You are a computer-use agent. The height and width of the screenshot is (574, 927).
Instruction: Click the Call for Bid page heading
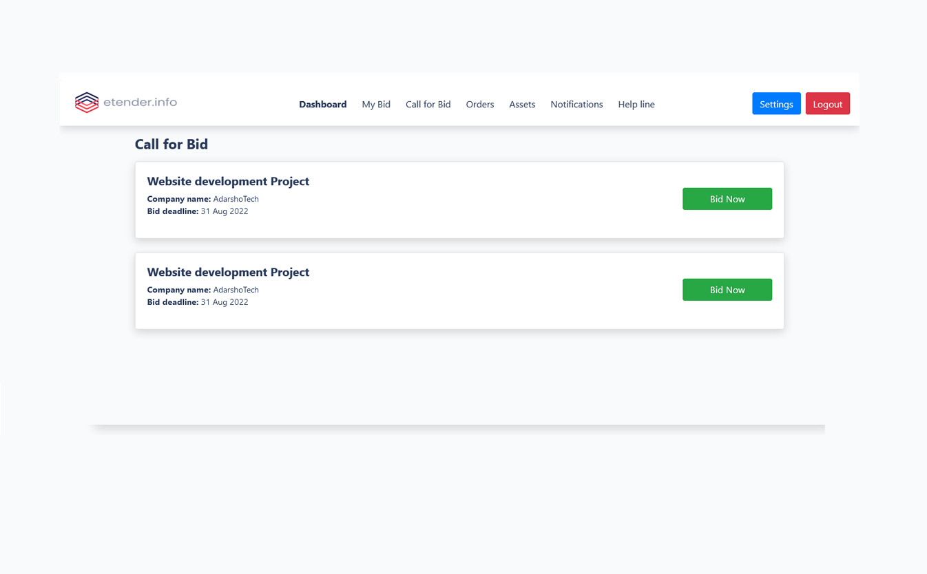[171, 144]
